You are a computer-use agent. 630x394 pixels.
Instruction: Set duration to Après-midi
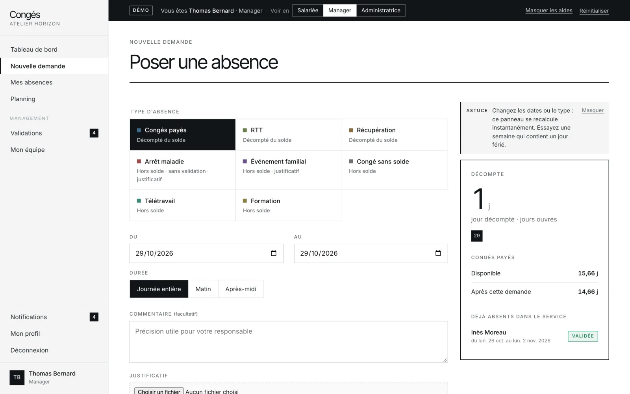tap(241, 289)
